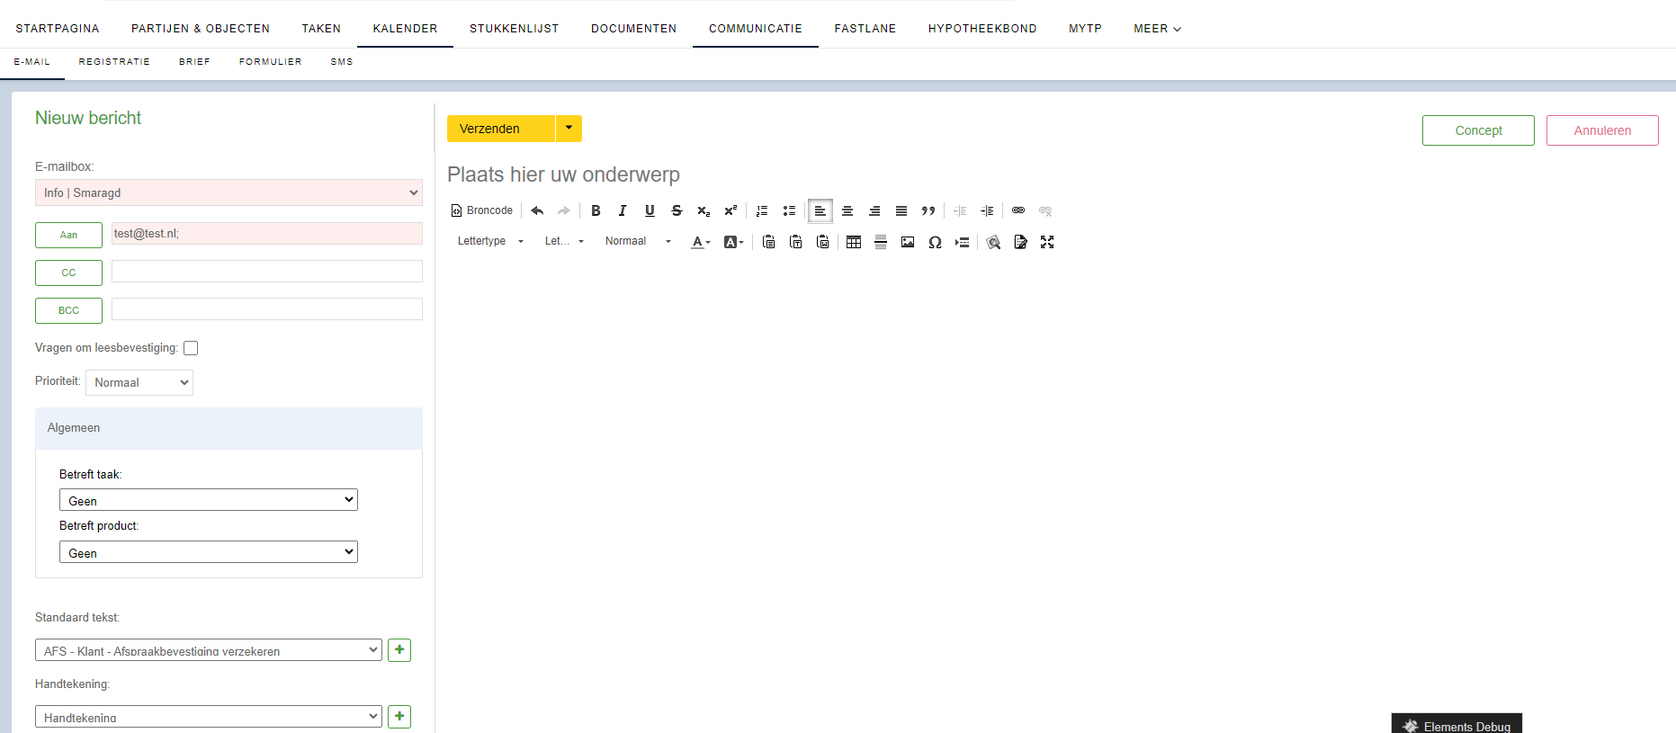Screen dimensions: 1676x733
Task: Insert an image
Action: tap(908, 242)
